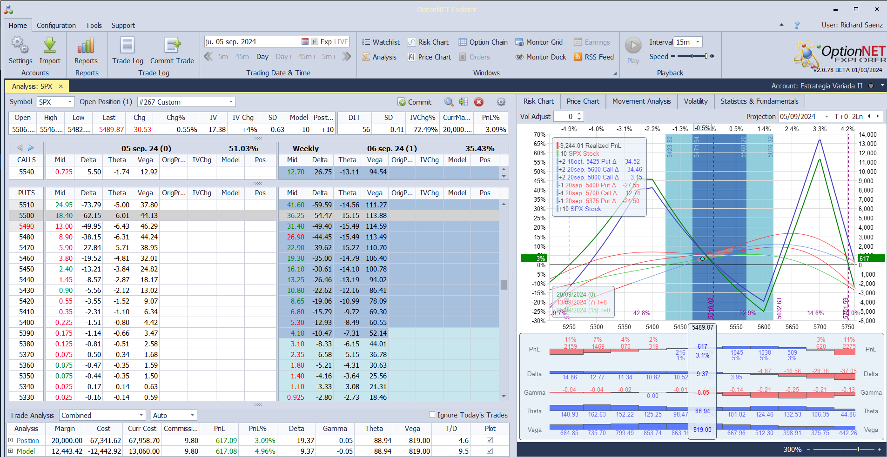Open the Monitor Dock window
Screen dimensions: 887x457
pyautogui.click(x=541, y=57)
